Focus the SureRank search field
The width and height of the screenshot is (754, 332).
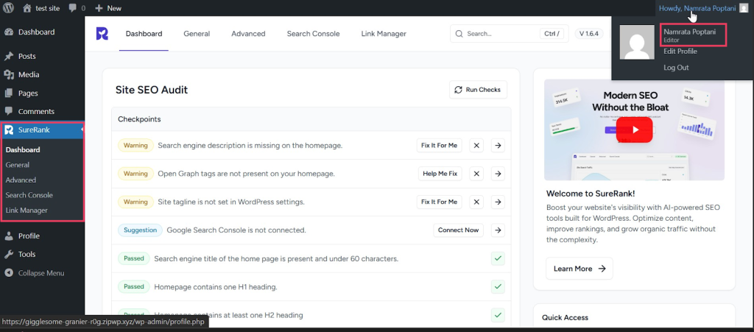coord(510,34)
